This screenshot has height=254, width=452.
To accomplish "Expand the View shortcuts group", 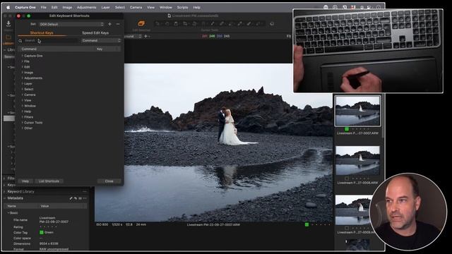I will pyautogui.click(x=23, y=100).
